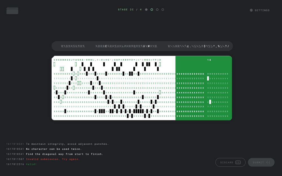Image resolution: width=282 pixels, height=176 pixels.
Task: Click the ESC key icon on Discard
Action: [238, 162]
